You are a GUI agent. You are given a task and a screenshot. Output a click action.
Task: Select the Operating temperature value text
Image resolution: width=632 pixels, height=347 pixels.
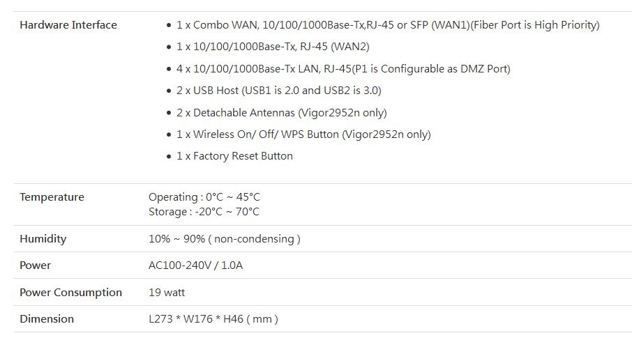[204, 197]
